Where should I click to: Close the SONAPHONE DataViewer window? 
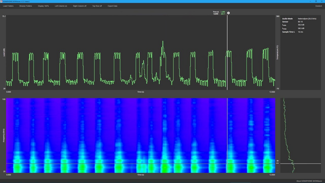tap(321, 1)
